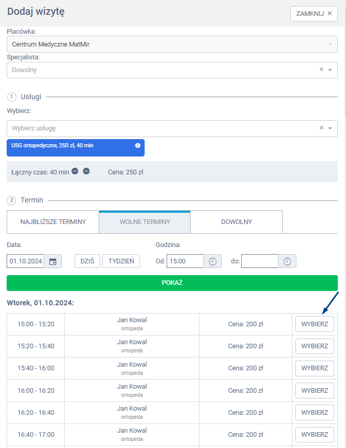This screenshot has height=448, width=346.
Task: Click the Tydzień button
Action: [x=121, y=261]
